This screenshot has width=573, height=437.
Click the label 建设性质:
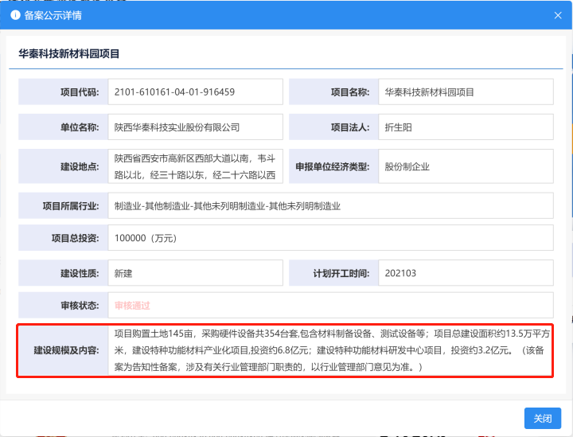pyautogui.click(x=80, y=273)
